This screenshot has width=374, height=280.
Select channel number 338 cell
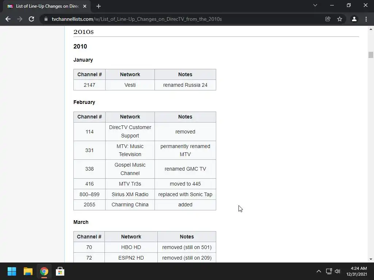click(89, 169)
